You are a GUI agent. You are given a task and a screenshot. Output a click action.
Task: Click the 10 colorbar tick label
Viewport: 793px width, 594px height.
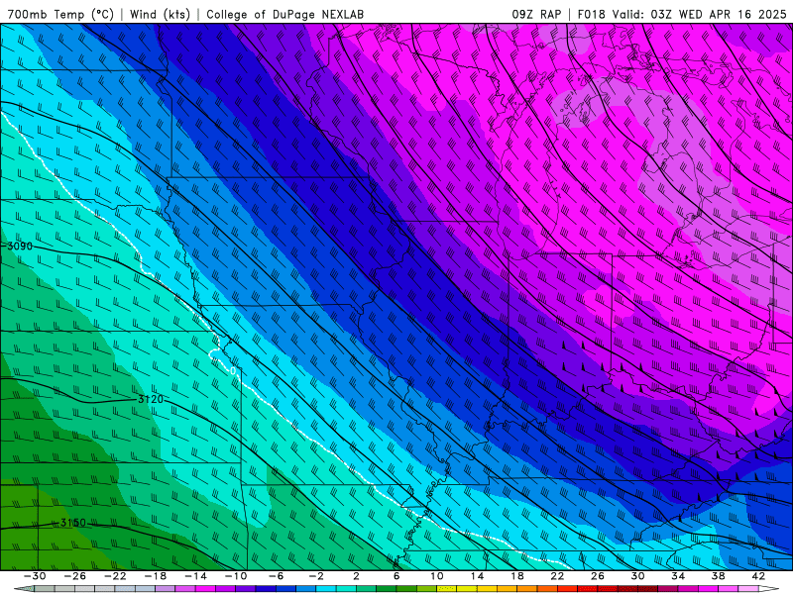(437, 576)
